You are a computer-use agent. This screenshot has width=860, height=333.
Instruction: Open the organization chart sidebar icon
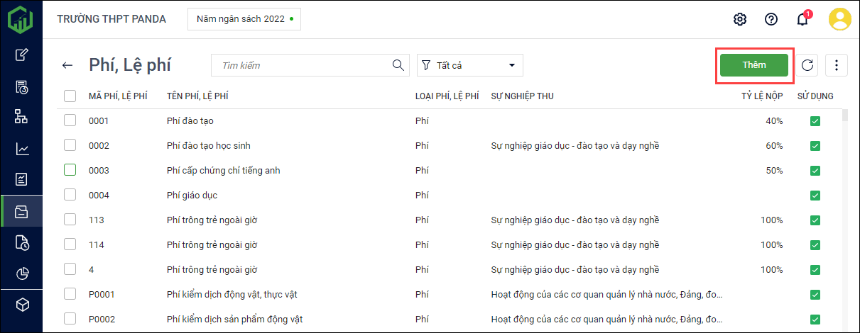(x=23, y=117)
